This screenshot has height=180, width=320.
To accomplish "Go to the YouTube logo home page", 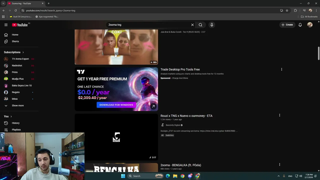I will [x=20, y=25].
